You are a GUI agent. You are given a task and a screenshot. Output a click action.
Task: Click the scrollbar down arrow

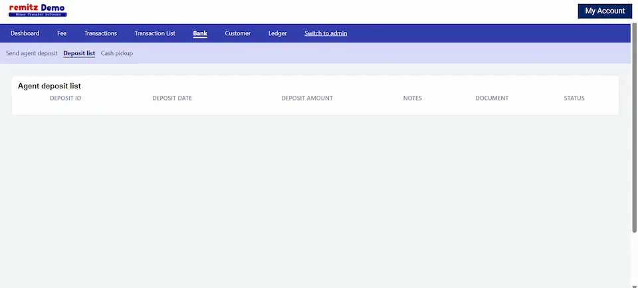point(634,286)
